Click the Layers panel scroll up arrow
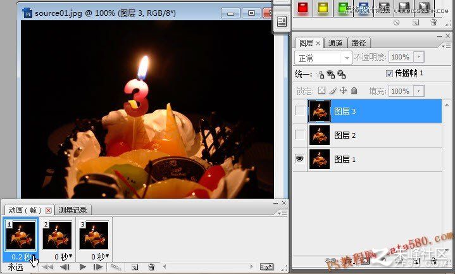The width and height of the screenshot is (455, 274). [447, 105]
